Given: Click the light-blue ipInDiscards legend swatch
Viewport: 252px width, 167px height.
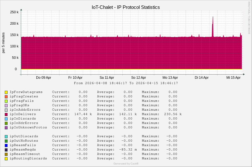Looking at the screenshot, I should [x=6, y=119].
